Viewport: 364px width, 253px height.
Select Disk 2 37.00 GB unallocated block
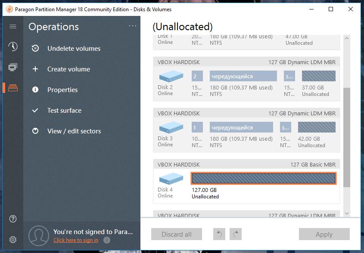coord(318,76)
